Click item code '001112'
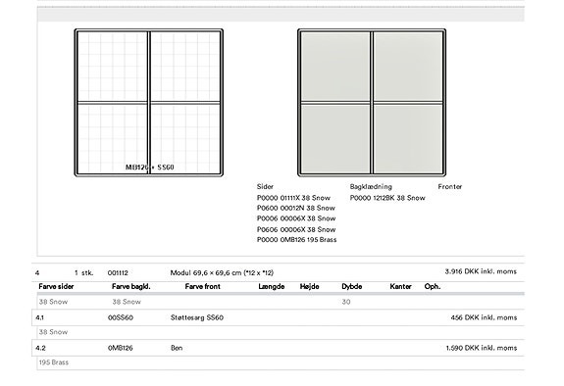Screen dimensions: 564x386 click(118, 272)
